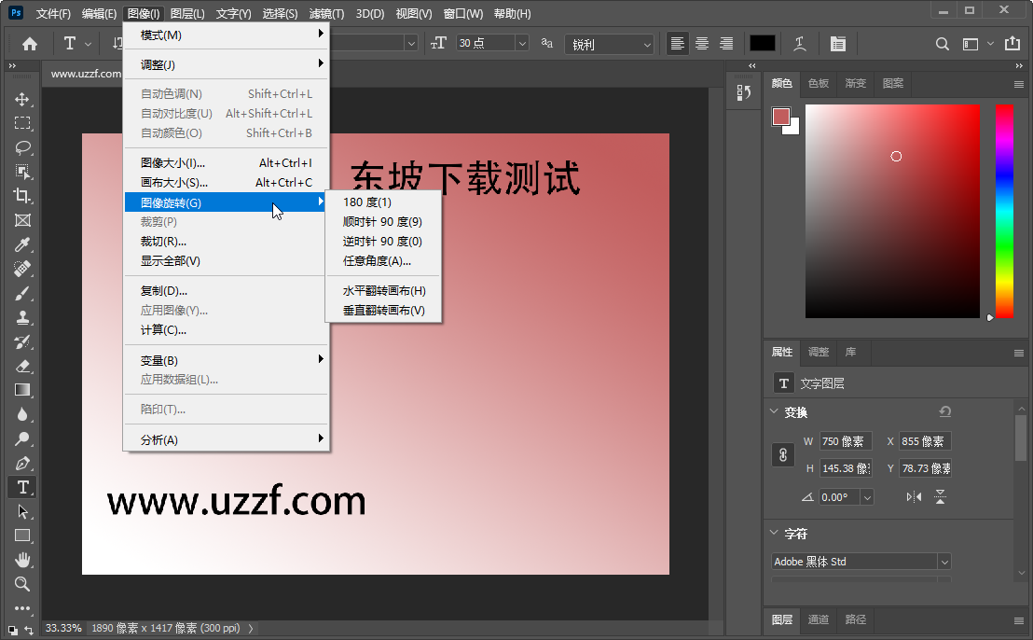
Task: Toggle the Character and Paragraph panels icon
Action: click(x=837, y=44)
